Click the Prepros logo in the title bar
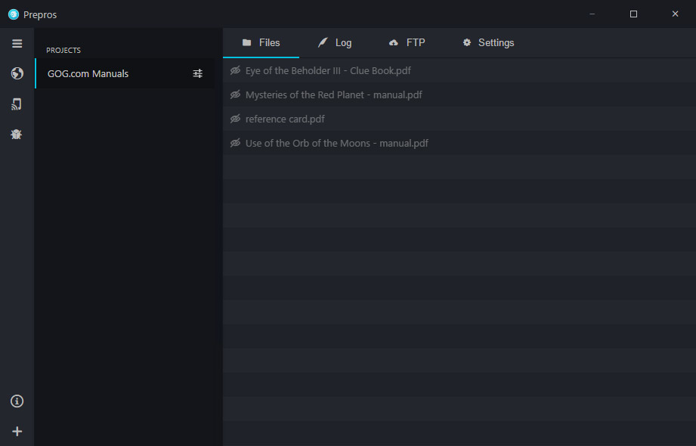Screen dimensions: 696x446 (x=14, y=14)
